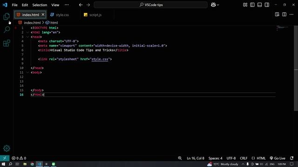This screenshot has height=167, width=298.
Task: Toggle the bottom panel
Action: [x=260, y=5]
